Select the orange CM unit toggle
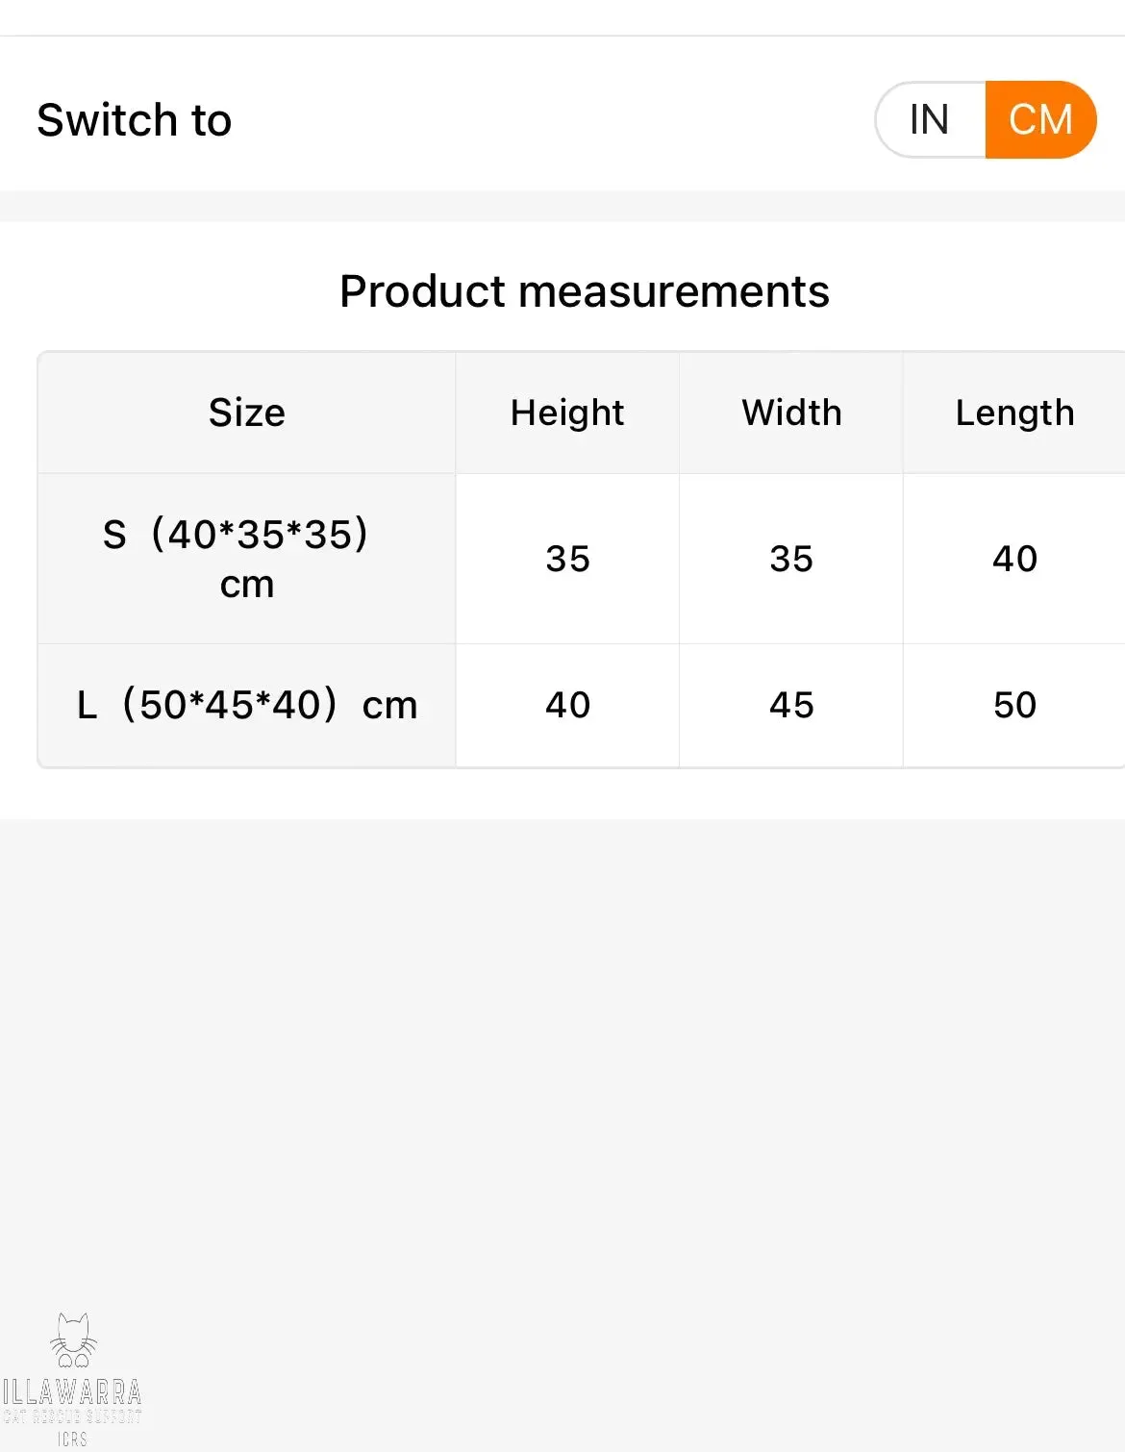 [x=1040, y=119]
